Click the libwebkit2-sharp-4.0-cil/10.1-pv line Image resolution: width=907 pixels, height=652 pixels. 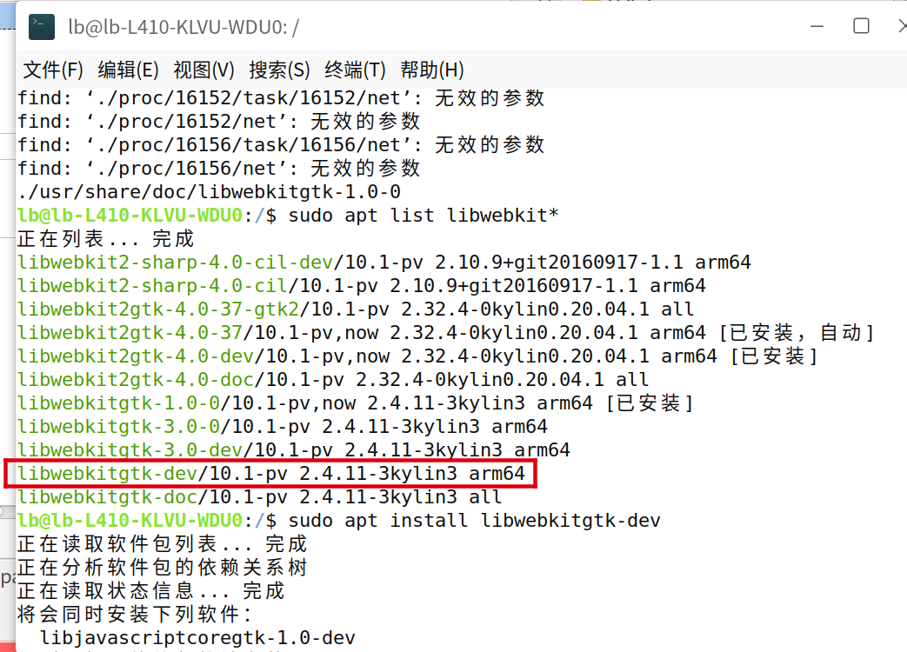[362, 285]
